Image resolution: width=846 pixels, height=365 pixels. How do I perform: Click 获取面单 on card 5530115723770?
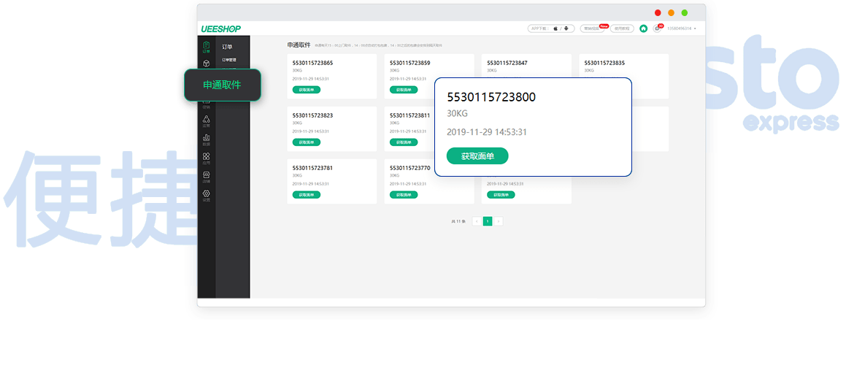[404, 194]
